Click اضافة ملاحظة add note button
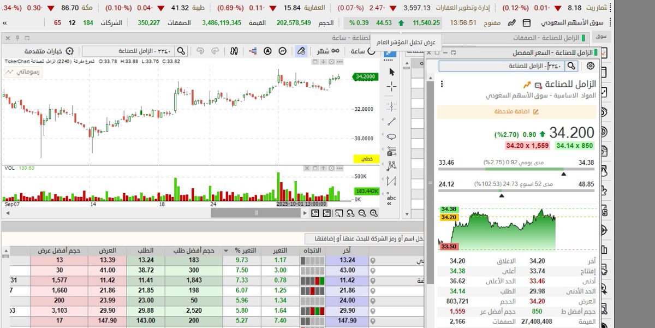This screenshot has height=328, width=655. 517,111
